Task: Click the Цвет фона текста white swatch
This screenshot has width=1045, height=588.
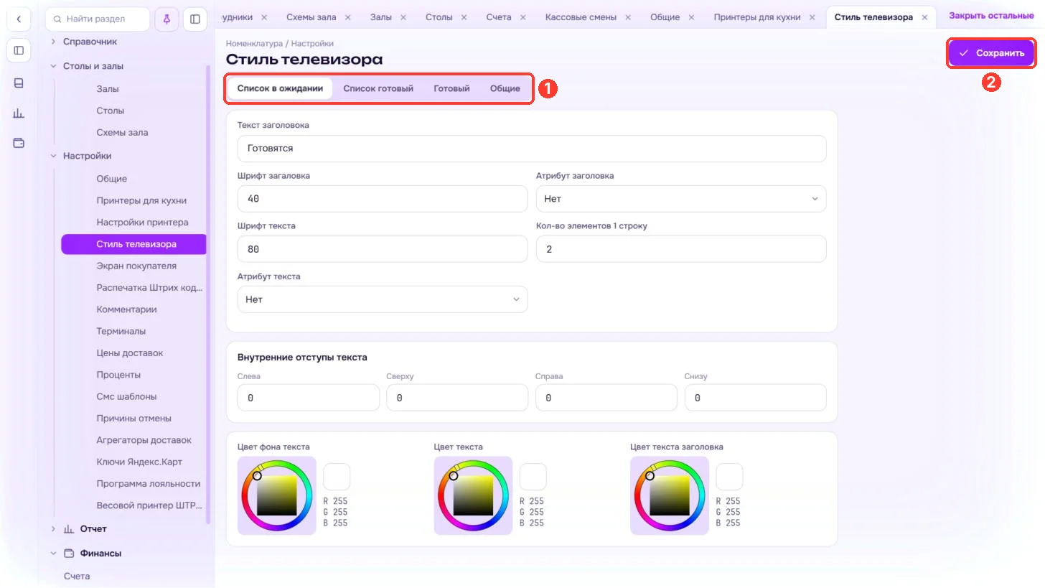Action: (x=337, y=477)
